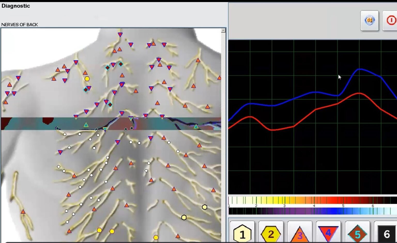This screenshot has width=397, height=243.
Task: Click the orange triangle marker on the left arm nerve
Action: tap(23, 212)
